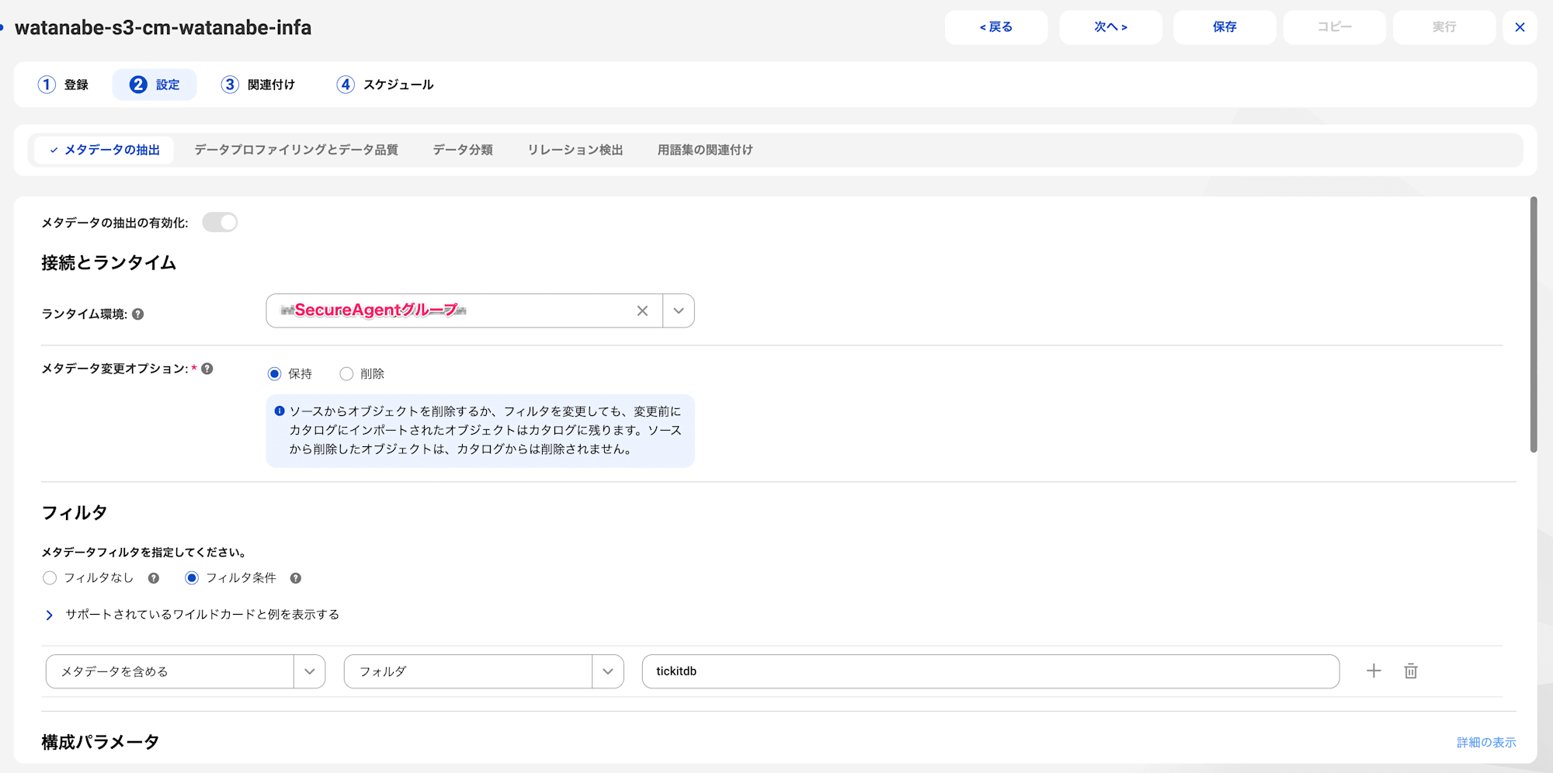Switch to データプロファイリングとデータ品質 tab
Screen dimensions: 1553x773
(x=296, y=150)
